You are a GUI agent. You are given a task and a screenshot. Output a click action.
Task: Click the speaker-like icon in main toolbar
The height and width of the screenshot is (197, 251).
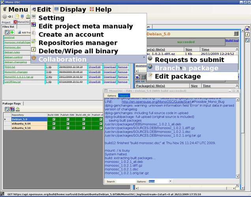[x=10, y=16]
